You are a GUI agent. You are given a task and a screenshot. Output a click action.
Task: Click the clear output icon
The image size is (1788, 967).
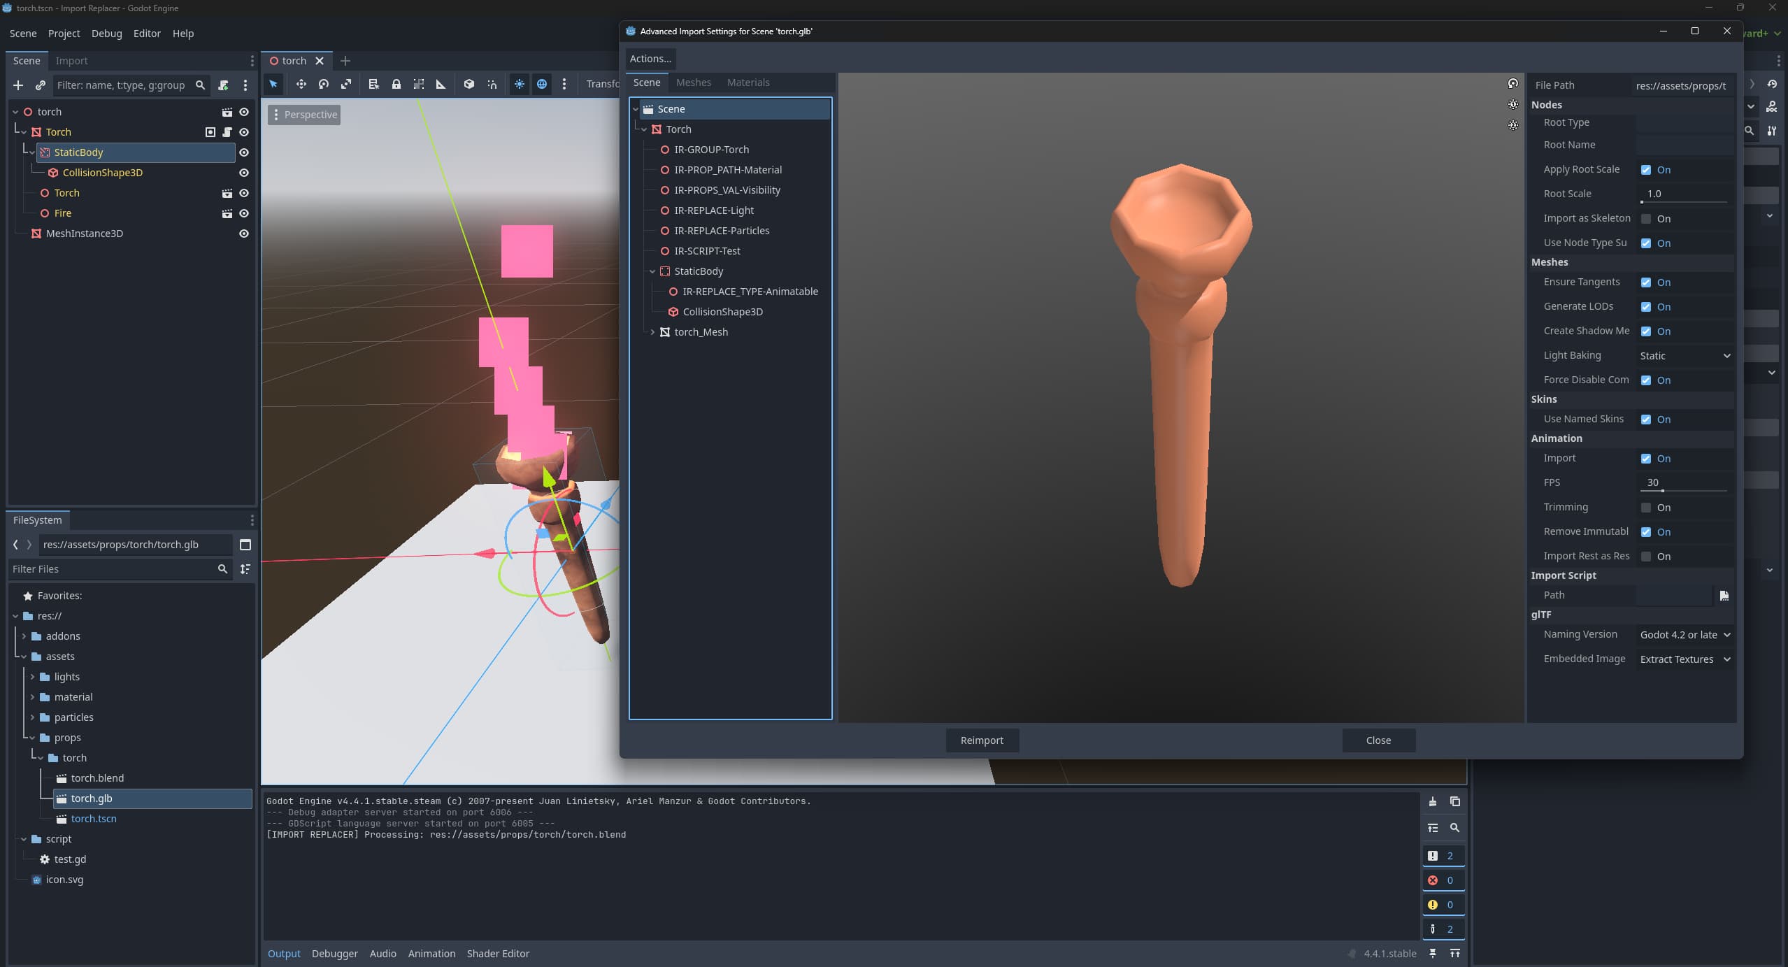coord(1432,801)
